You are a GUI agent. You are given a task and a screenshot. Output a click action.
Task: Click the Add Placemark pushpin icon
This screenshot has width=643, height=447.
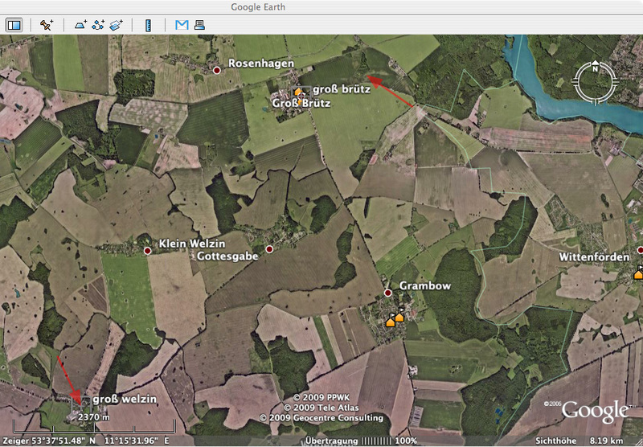pos(46,25)
